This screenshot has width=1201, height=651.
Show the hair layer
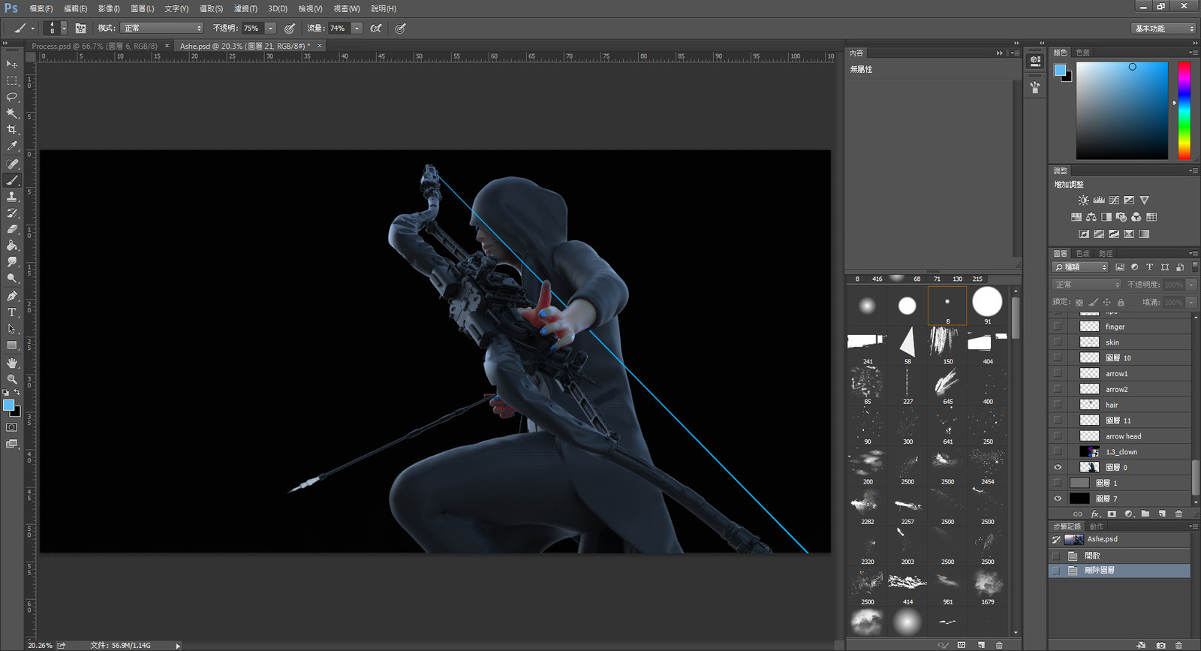coord(1058,405)
